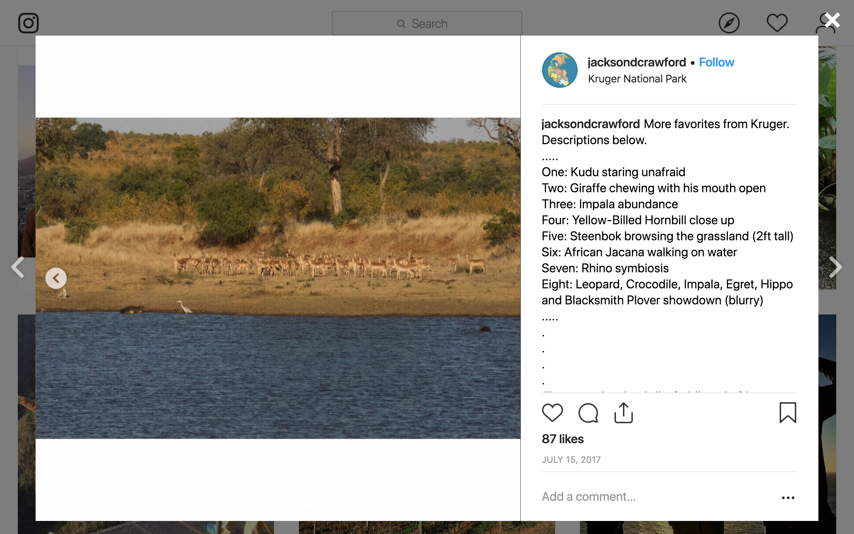The image size is (854, 534).
Task: Click the Instagram logo icon
Action: tap(28, 23)
